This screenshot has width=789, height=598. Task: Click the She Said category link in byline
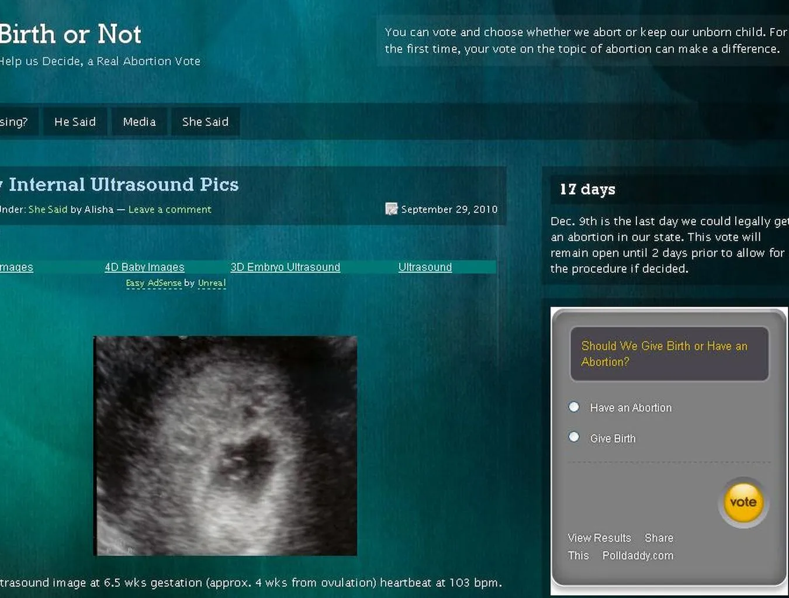click(x=48, y=209)
